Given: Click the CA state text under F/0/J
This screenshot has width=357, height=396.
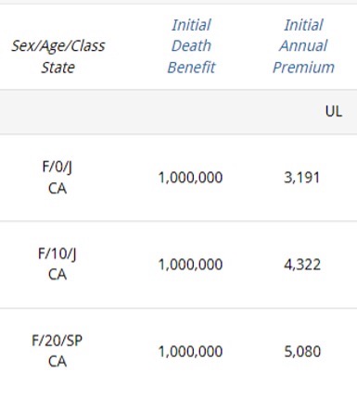Looking at the screenshot, I should 57,189.
